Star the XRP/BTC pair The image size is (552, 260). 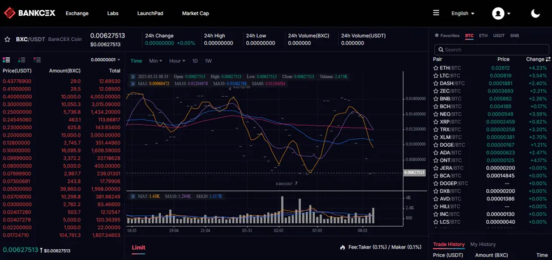tap(436, 122)
